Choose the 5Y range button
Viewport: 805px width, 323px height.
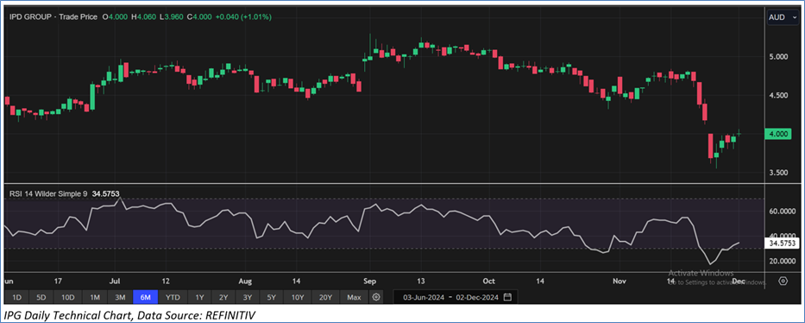pyautogui.click(x=272, y=297)
